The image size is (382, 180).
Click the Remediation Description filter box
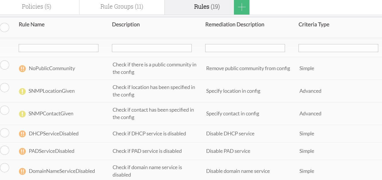(245, 48)
